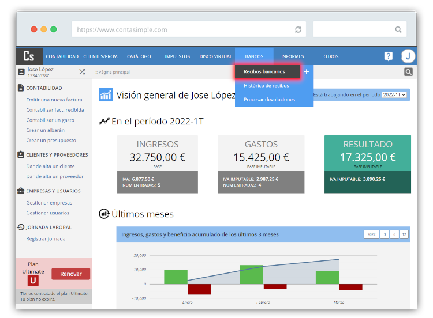Click the user profile icon beside Jose López
433x318 pixels.
[x=21, y=71]
